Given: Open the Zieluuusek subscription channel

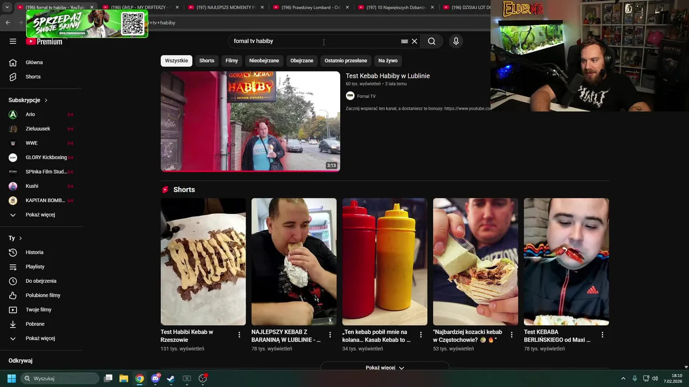Looking at the screenshot, I should pos(41,129).
